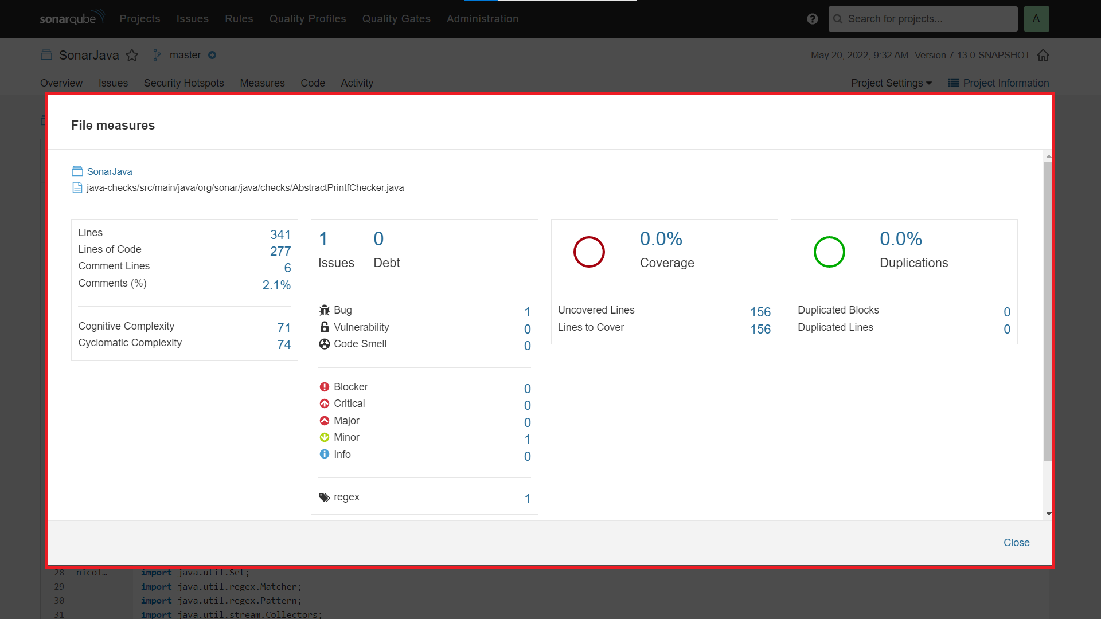Open Issues in top navigation
Screen dimensions: 1101x619
[x=193, y=19]
